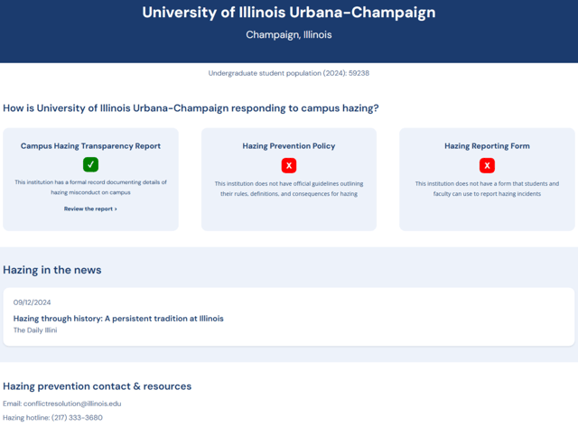Select the Campus Hazing Transparency Report heading

tap(90, 146)
